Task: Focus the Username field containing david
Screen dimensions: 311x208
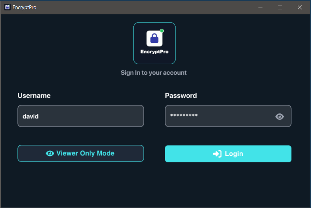Action: 81,116
